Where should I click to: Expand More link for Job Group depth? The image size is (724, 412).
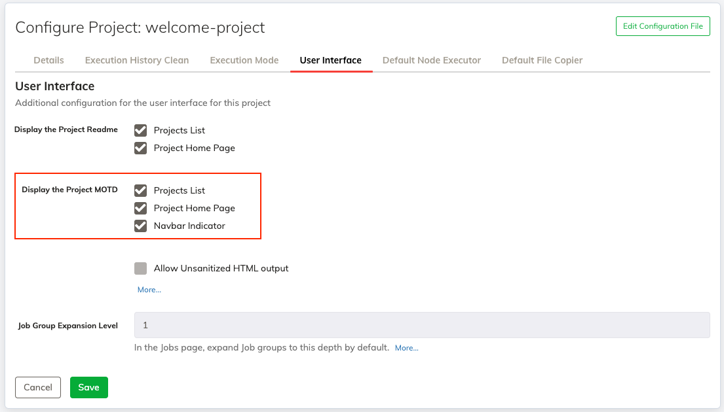(x=406, y=348)
